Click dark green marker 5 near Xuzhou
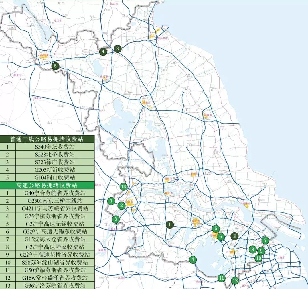Viewport: 308px width, 289px height. pyautogui.click(x=55, y=66)
